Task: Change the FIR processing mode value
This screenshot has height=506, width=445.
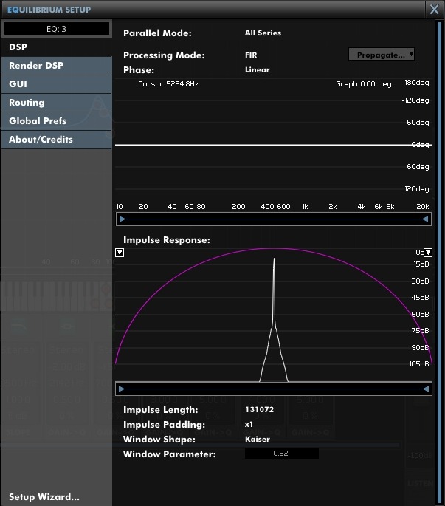Action: (x=251, y=55)
